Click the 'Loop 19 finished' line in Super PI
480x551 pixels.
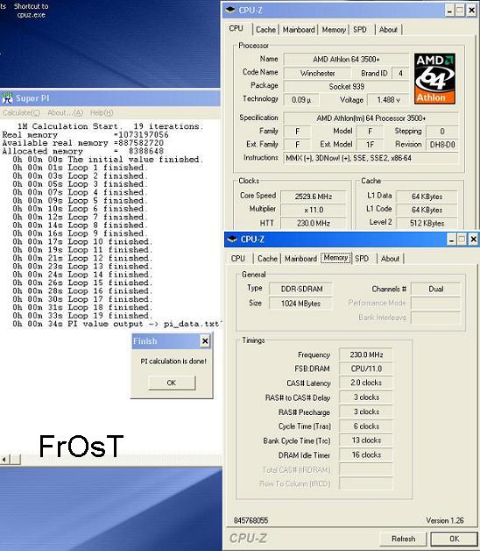click(x=82, y=316)
